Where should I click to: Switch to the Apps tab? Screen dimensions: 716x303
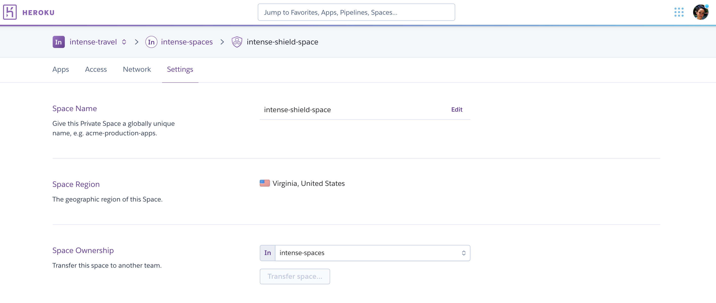coord(61,69)
